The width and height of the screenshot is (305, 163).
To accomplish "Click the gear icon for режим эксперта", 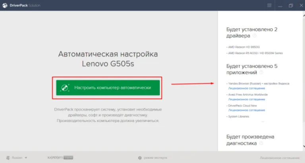I will [x=140, y=158].
